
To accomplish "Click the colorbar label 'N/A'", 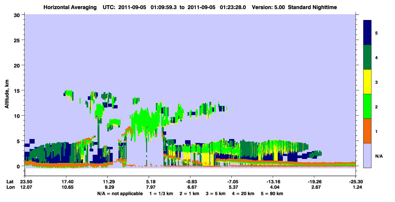I will click(x=379, y=156).
